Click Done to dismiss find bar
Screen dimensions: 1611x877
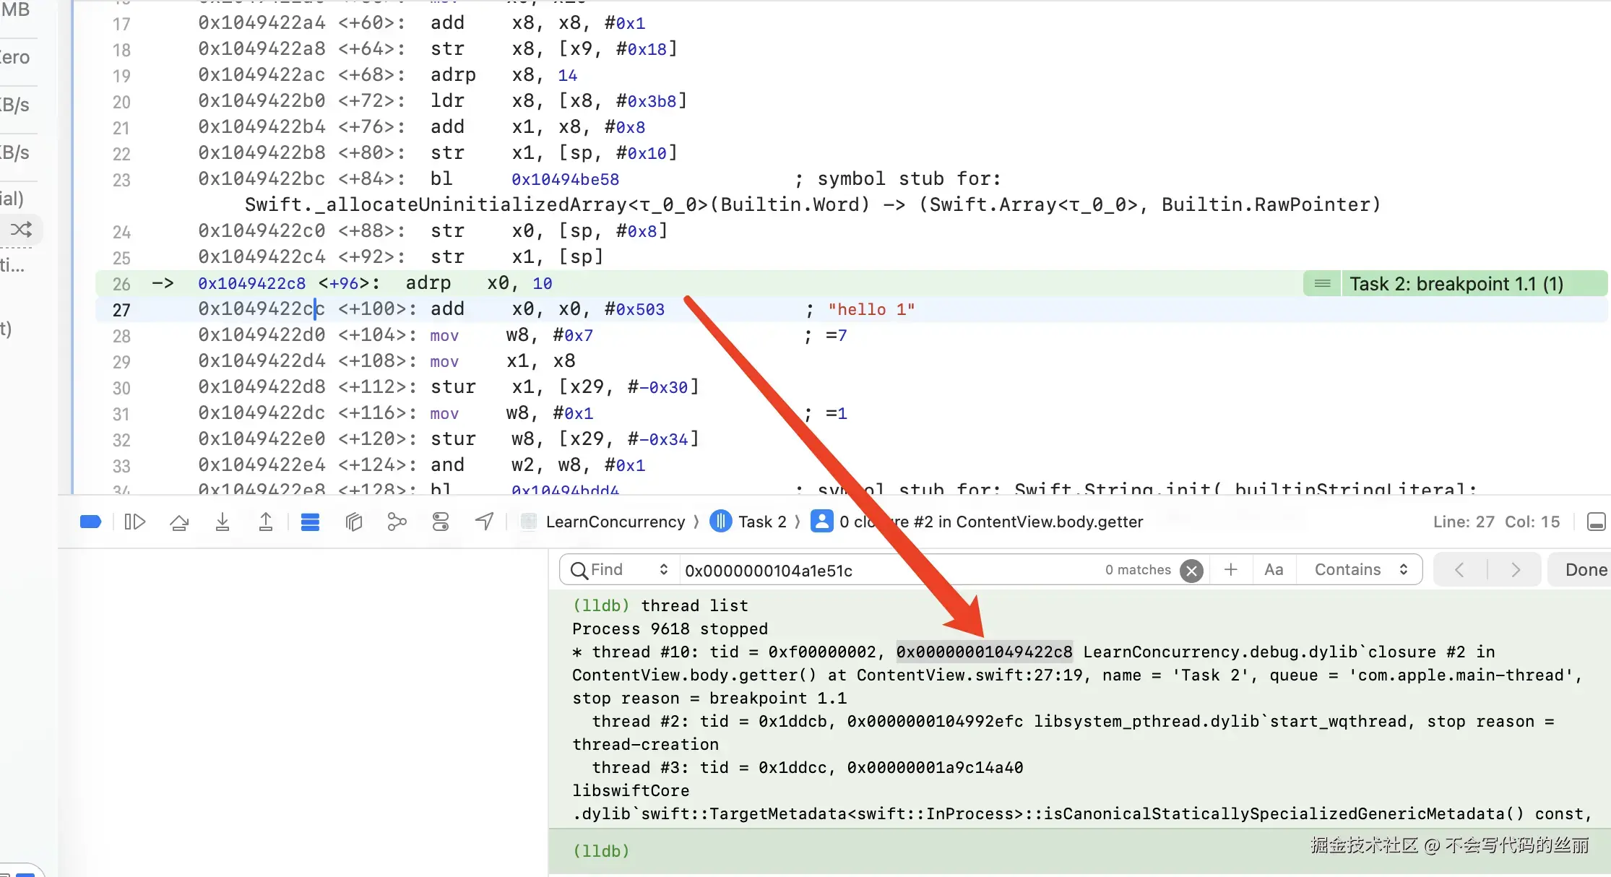click(x=1586, y=570)
